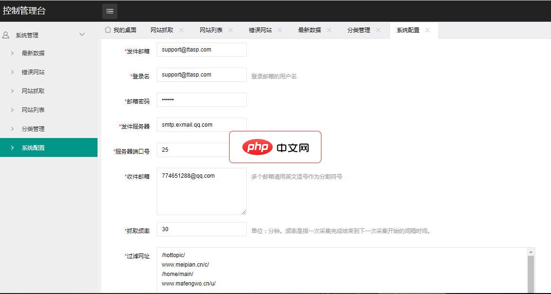The height and width of the screenshot is (294, 551).
Task: Click the arrow icon before sidebar 错误网站
Action: [x=12, y=72]
